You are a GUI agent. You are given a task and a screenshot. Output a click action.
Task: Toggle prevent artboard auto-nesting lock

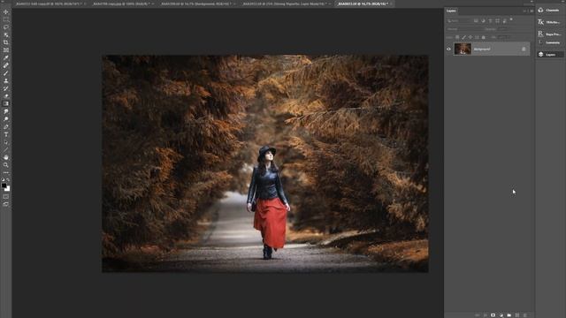477,37
